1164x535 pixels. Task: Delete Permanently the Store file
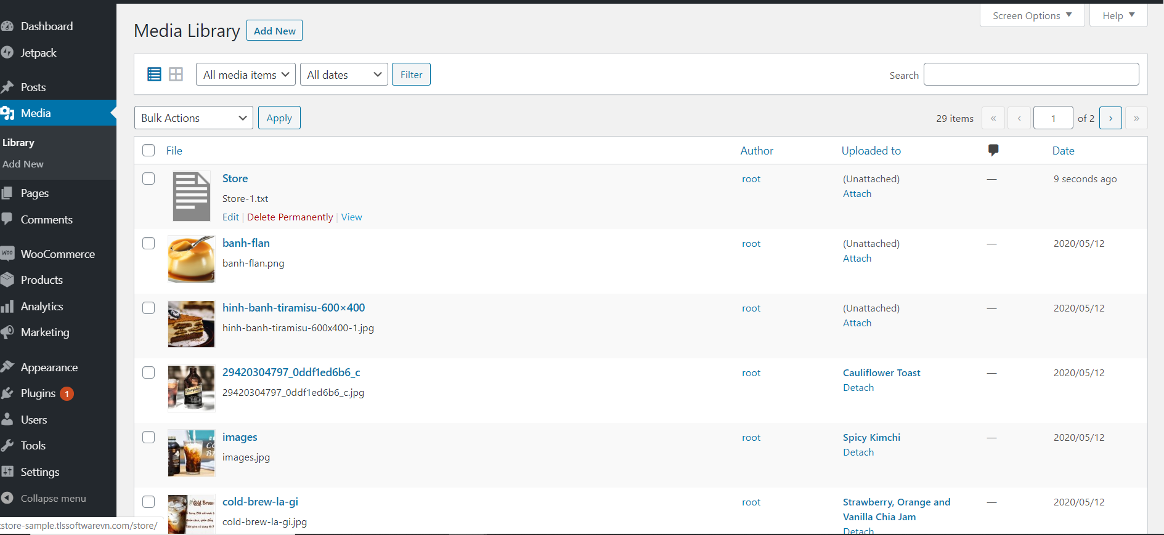(290, 217)
